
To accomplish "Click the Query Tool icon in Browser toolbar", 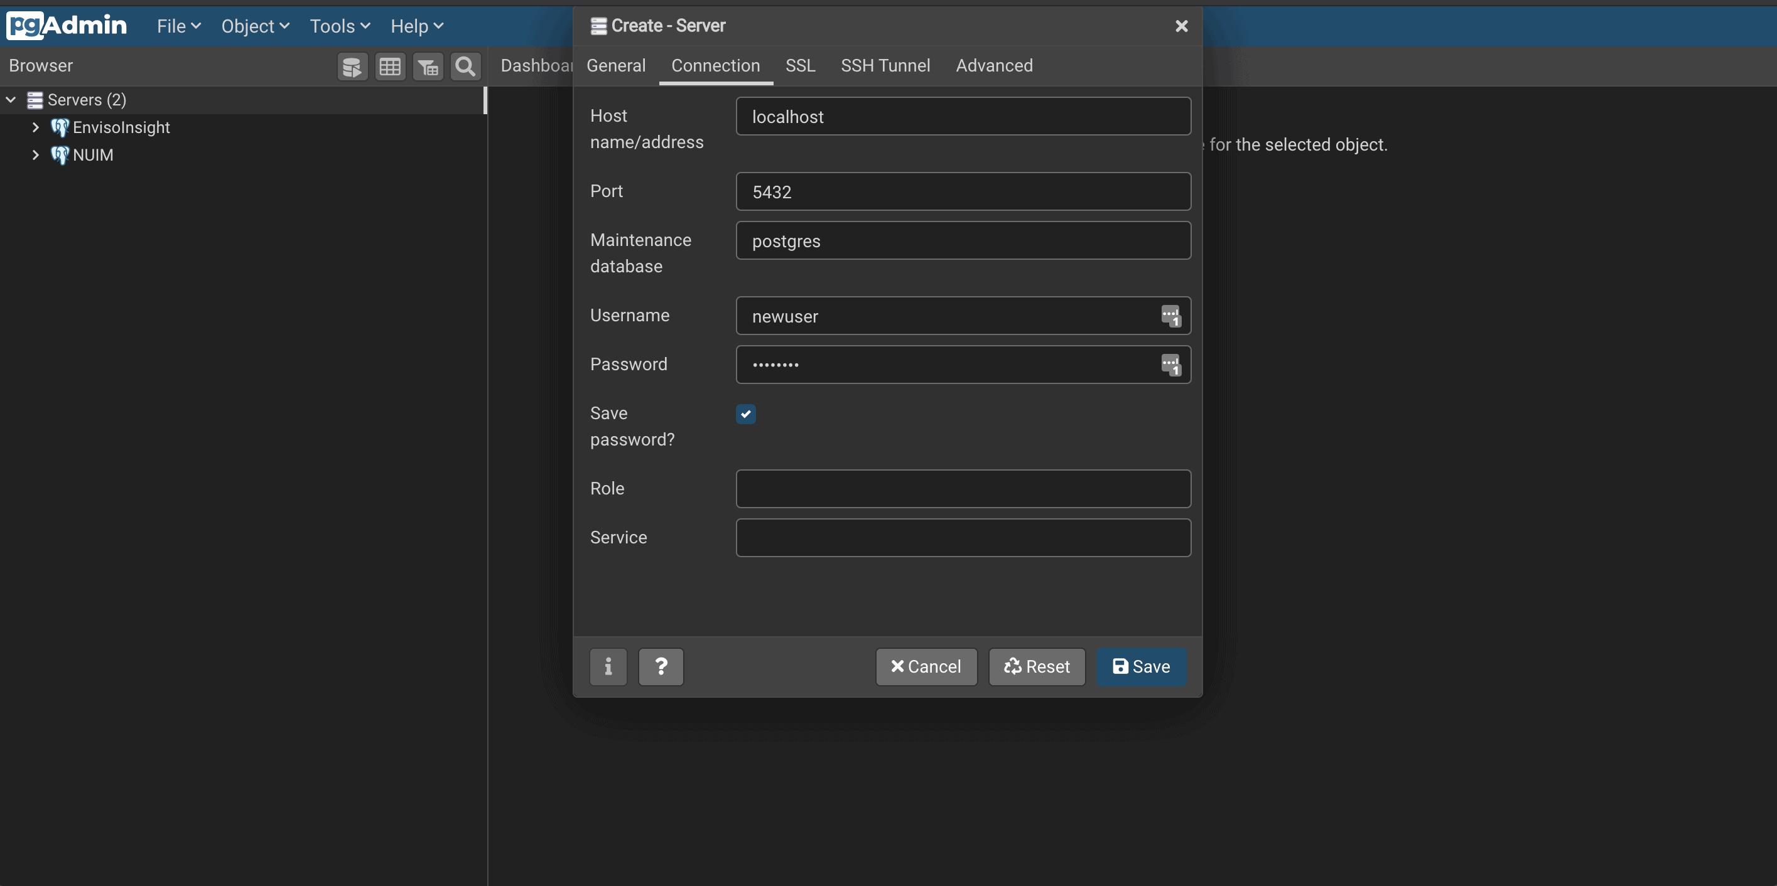I will point(352,67).
